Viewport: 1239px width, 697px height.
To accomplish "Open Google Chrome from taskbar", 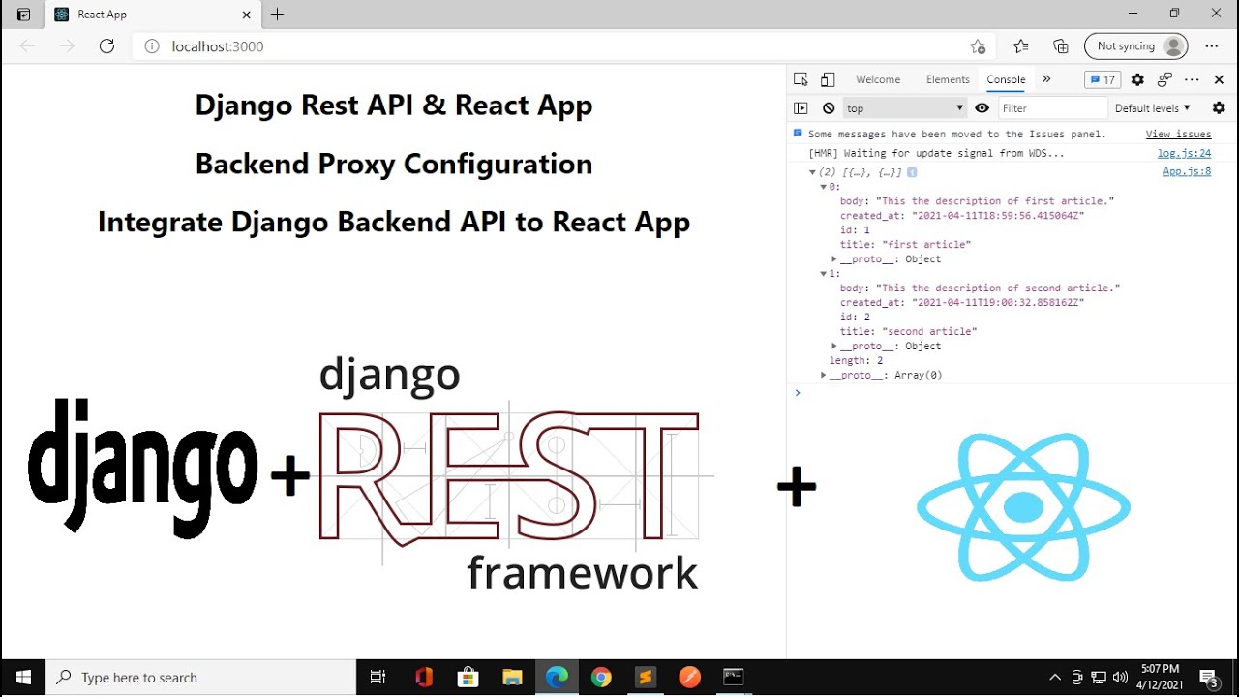I will [601, 678].
